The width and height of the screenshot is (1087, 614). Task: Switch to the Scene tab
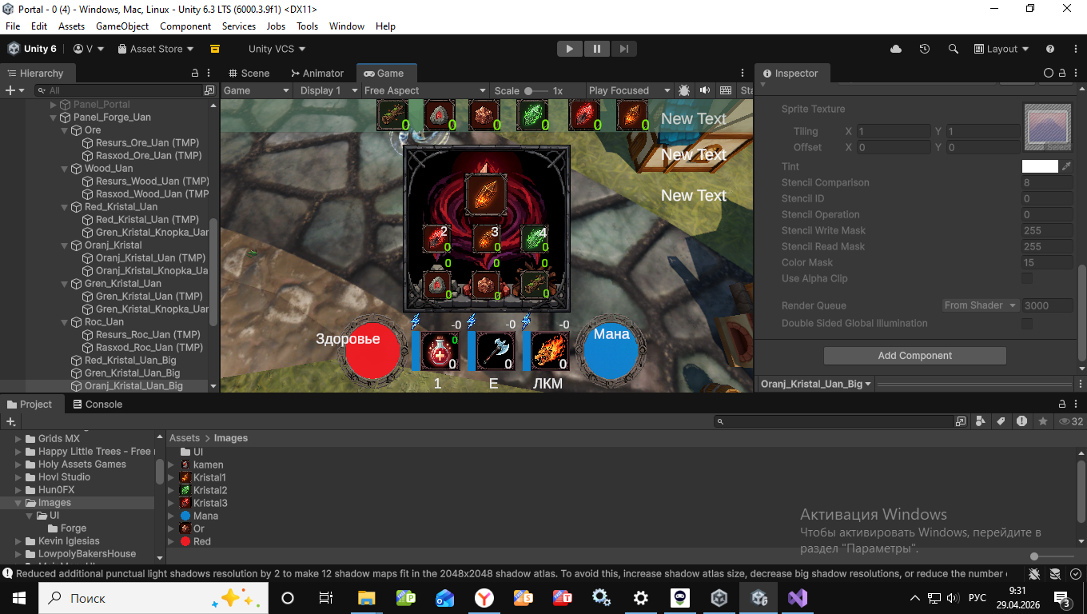(x=249, y=73)
